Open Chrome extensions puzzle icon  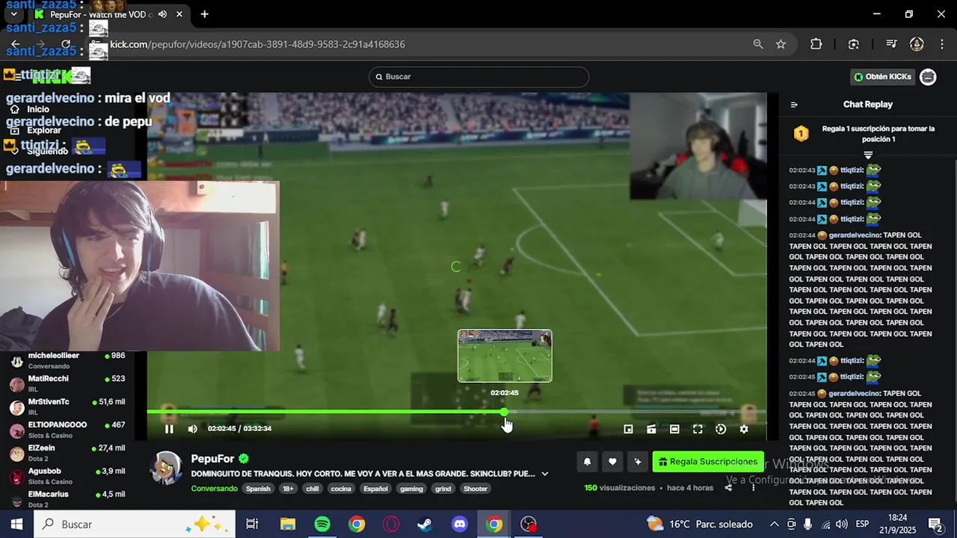[x=816, y=44]
